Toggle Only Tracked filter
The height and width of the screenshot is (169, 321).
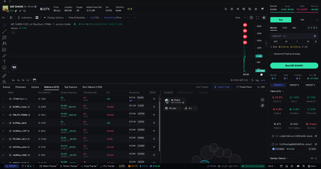pyautogui.click(x=202, y=87)
